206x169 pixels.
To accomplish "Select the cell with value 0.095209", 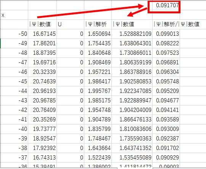I will tap(166, 91).
